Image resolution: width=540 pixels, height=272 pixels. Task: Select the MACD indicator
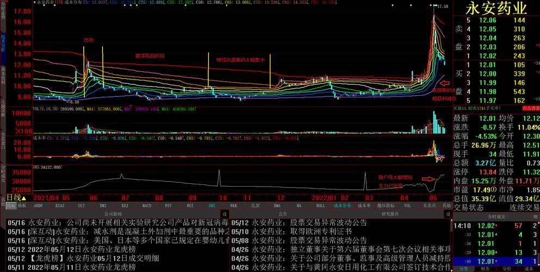[147, 206]
